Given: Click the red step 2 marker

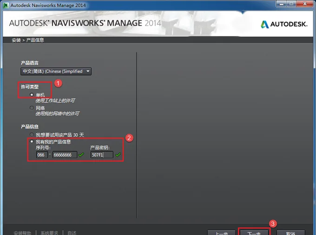Looking at the screenshot, I should point(129,138).
